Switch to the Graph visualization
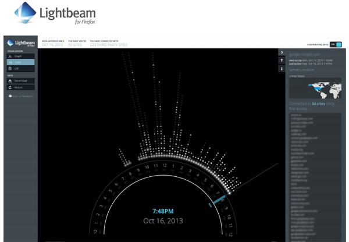The width and height of the screenshot is (349, 242). click(20, 56)
